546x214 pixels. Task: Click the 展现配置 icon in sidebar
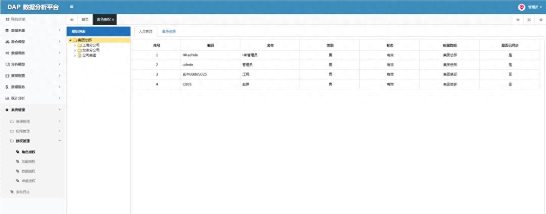[x=7, y=75]
